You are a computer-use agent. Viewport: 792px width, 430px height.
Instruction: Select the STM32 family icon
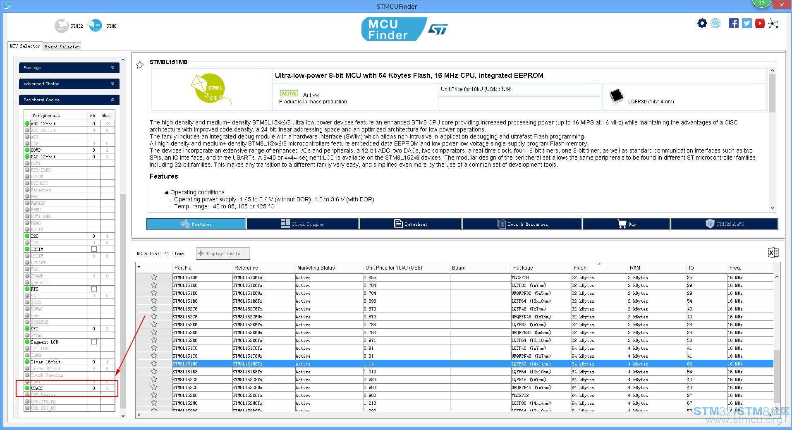[x=61, y=26]
